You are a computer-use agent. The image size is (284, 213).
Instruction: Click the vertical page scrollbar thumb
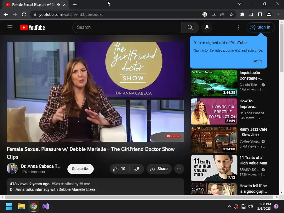[282, 48]
